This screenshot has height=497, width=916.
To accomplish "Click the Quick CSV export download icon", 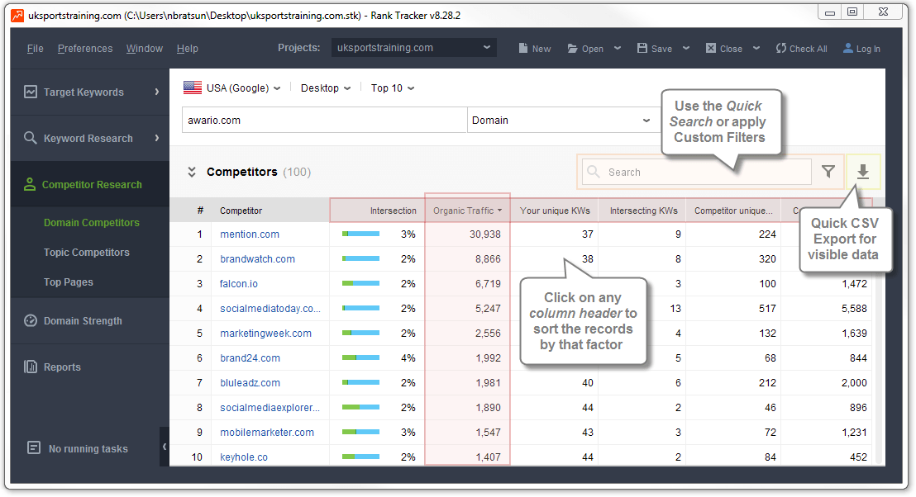I will point(863,172).
